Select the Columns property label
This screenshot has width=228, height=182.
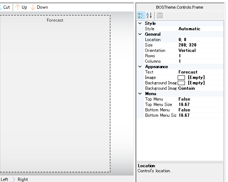pos(153,61)
